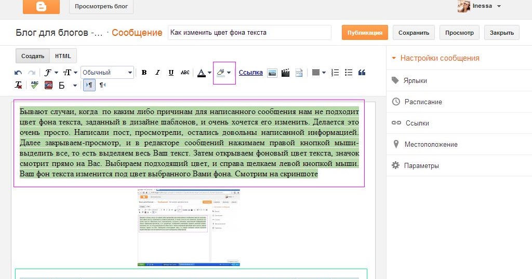Screen dimensions: 532x279
Task: Expand the font size dropdown arrow
Action: pos(76,73)
